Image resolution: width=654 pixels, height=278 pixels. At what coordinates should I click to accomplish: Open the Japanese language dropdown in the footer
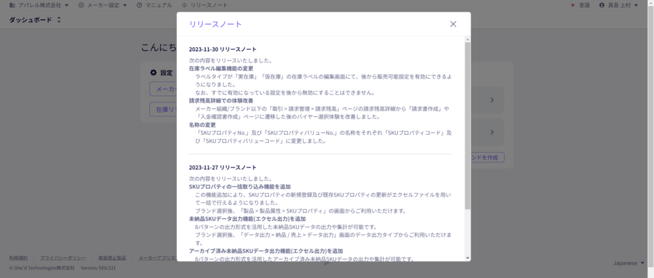628,263
